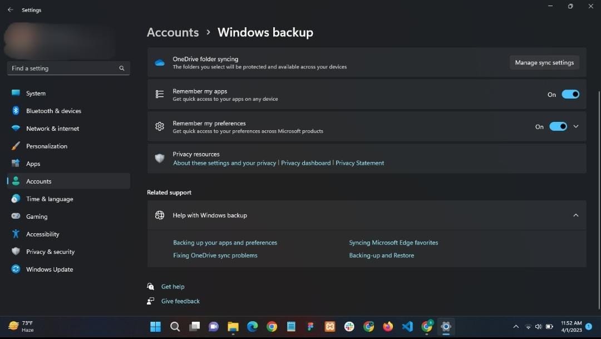The width and height of the screenshot is (601, 339).
Task: Open Visual Studio Code from the taskbar
Action: [407, 327]
